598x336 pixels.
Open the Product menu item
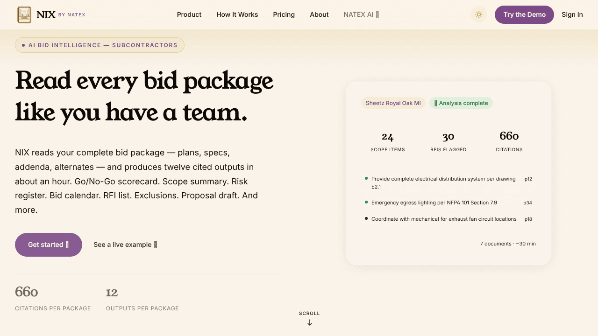coord(189,14)
